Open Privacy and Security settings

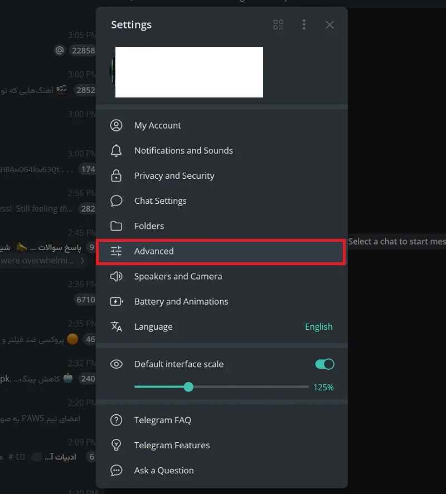(222, 176)
